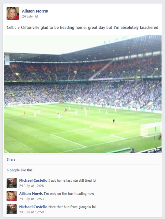Click Michael Costello name on last comment
Image resolution: width=165 pixels, height=219 pixels.
click(x=33, y=207)
